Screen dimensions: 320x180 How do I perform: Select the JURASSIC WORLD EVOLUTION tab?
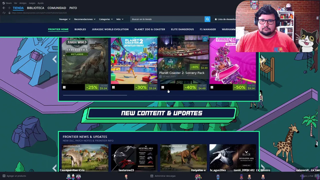coord(110,29)
